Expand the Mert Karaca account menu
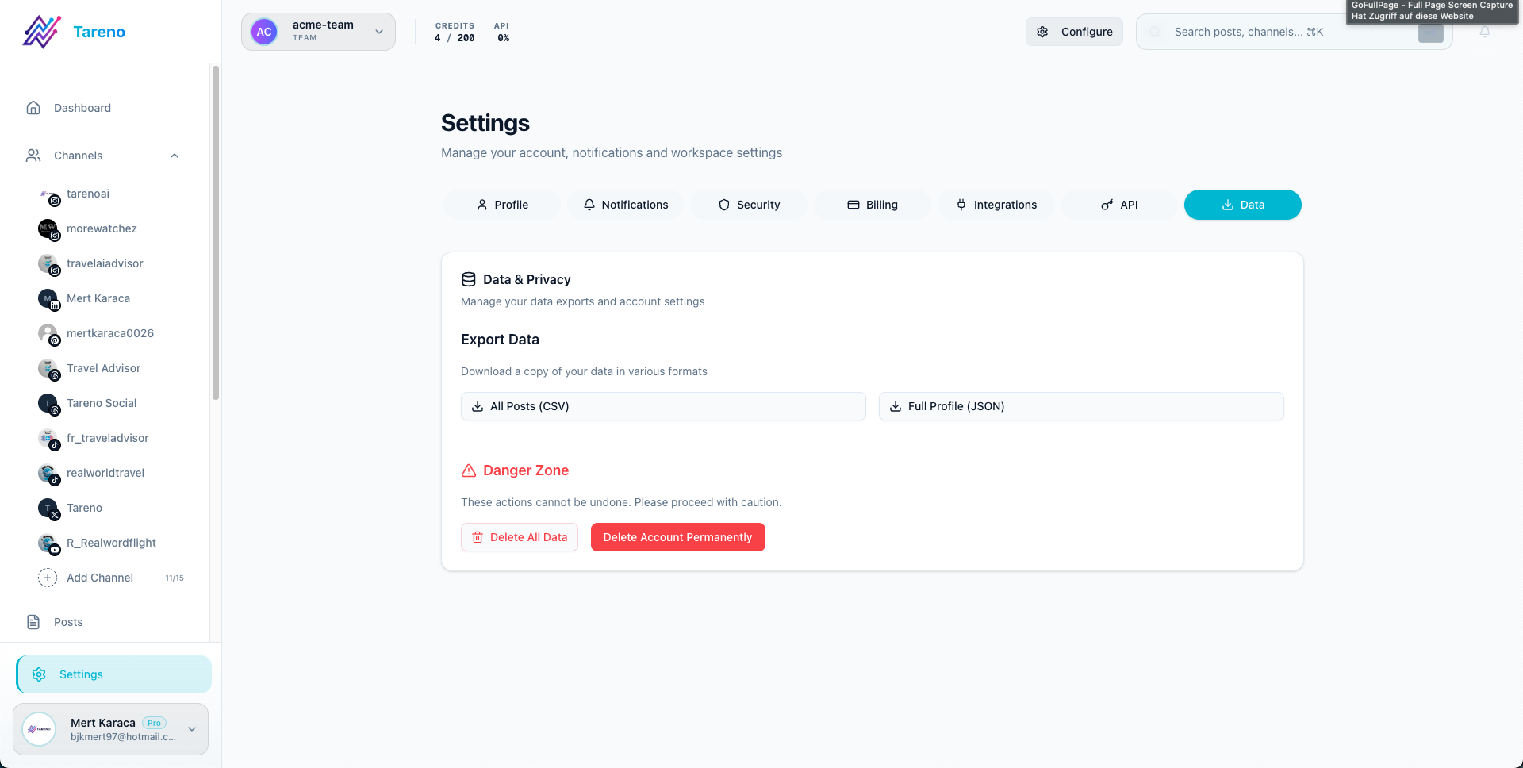This screenshot has width=1523, height=768. coord(191,728)
